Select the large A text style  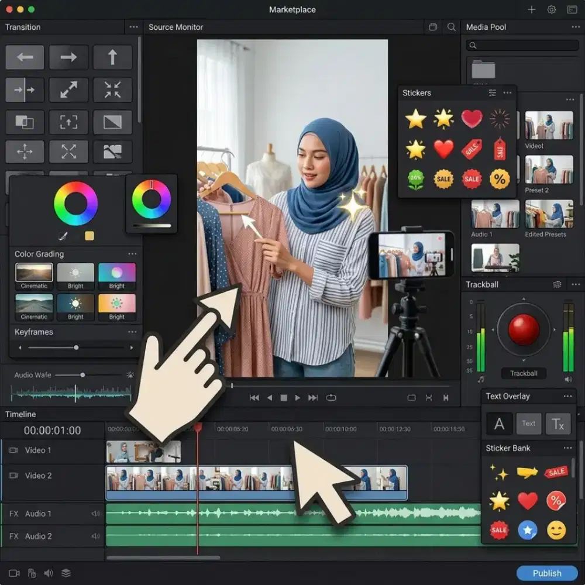point(499,424)
